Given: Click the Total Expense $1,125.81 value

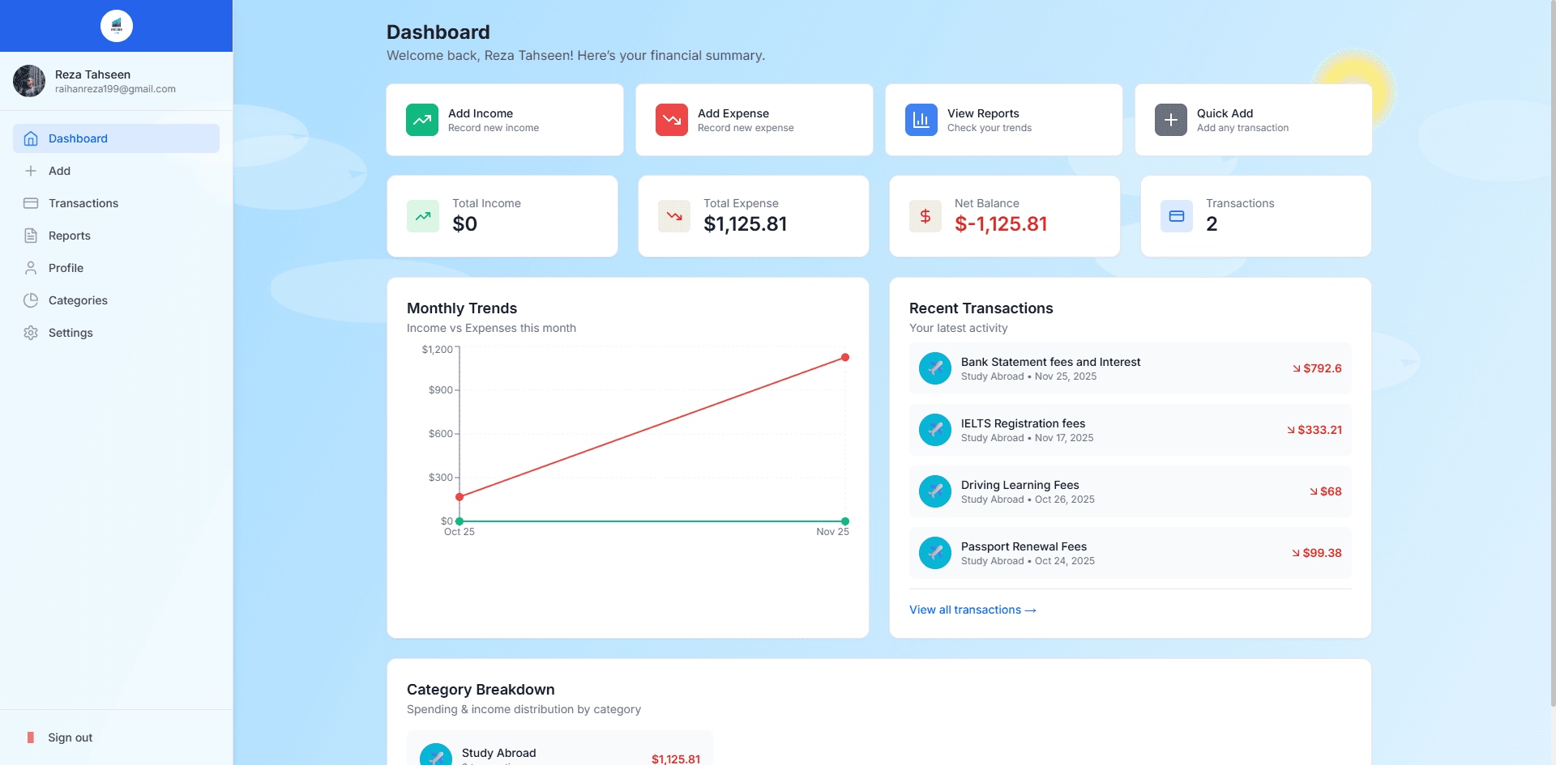Looking at the screenshot, I should pos(746,224).
